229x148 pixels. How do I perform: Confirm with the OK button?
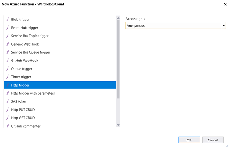189,140
